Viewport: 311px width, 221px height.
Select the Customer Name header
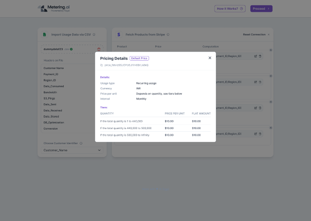[x=54, y=68]
